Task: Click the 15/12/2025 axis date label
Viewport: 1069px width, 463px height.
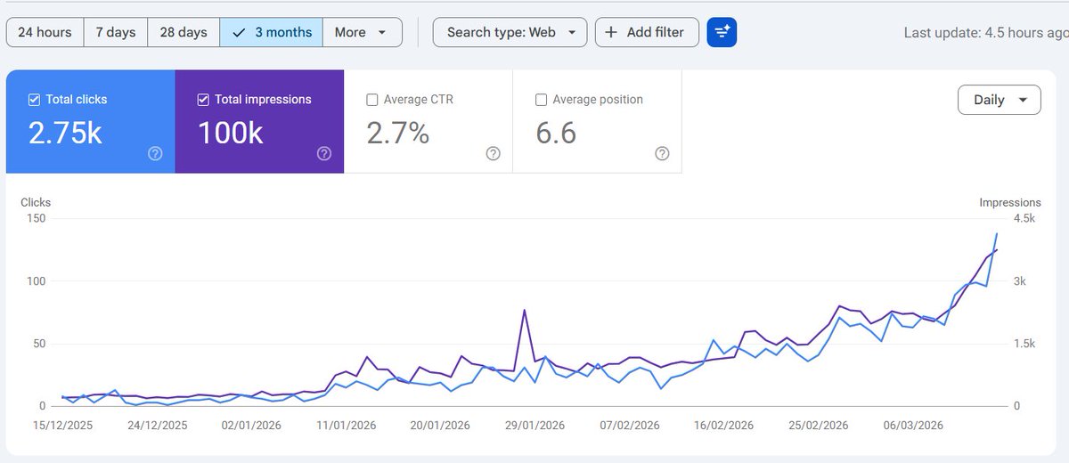Action: 61,426
